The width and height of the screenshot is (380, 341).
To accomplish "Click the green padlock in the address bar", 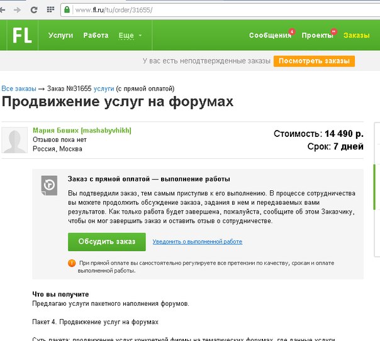I will (66, 11).
